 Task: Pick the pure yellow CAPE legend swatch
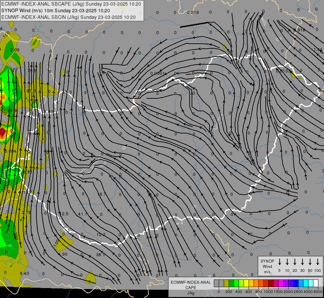click(x=246, y=283)
